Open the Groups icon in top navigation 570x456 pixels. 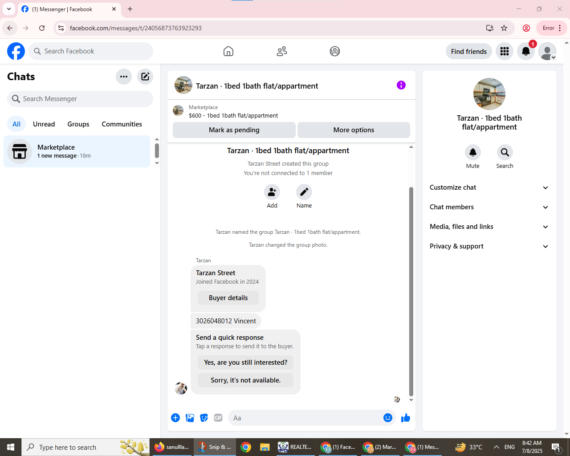tap(335, 51)
